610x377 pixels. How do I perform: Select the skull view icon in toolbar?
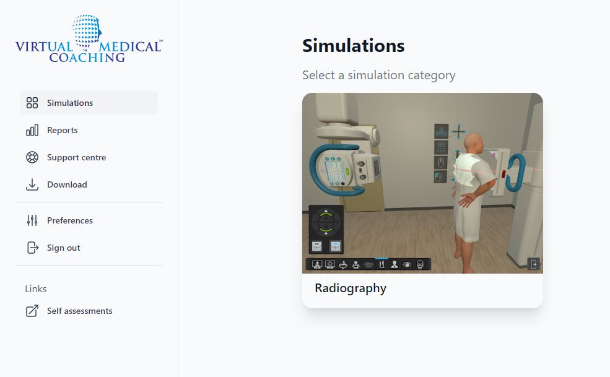tap(421, 264)
